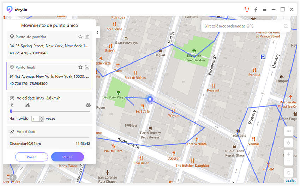
Task: Click the Cocoron map label
Action: pyautogui.click(x=174, y=158)
